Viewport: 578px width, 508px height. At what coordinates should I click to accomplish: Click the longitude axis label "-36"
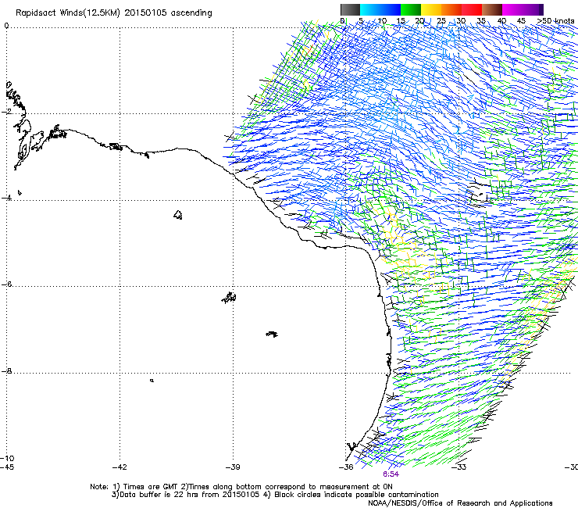coord(346,467)
